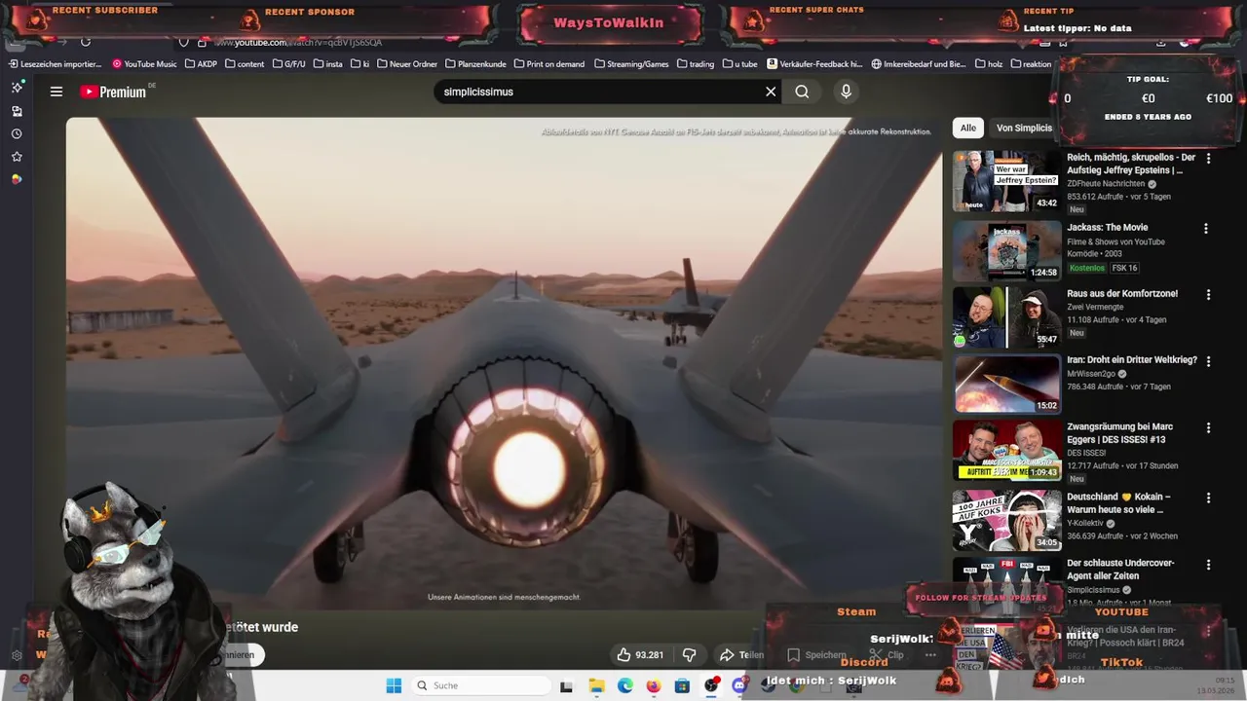Viewport: 1247px width, 701px height.
Task: Open options for Der schlauste Undercover-Agent video
Action: point(1208,564)
